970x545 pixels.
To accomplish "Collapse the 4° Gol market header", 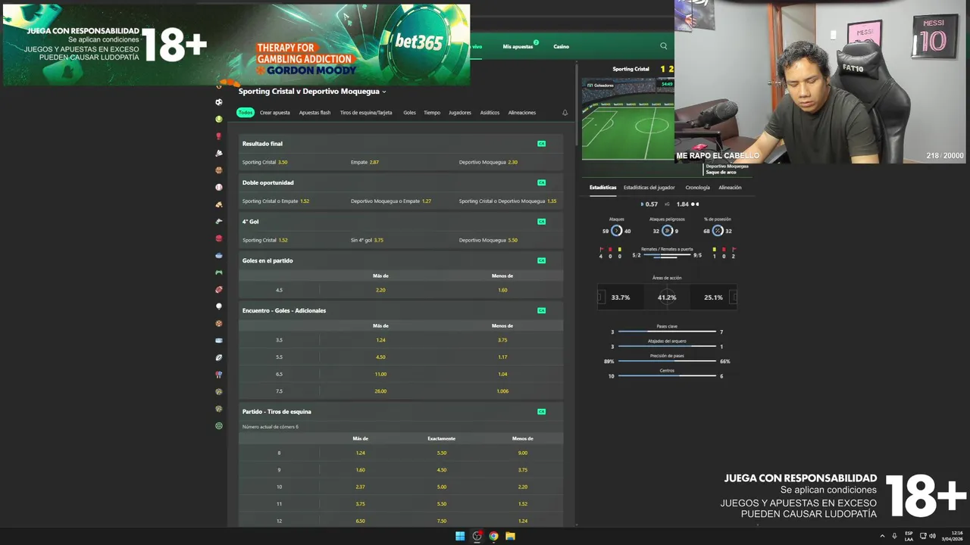I will [401, 222].
